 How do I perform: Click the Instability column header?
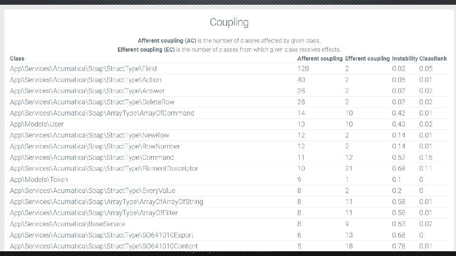(404, 58)
